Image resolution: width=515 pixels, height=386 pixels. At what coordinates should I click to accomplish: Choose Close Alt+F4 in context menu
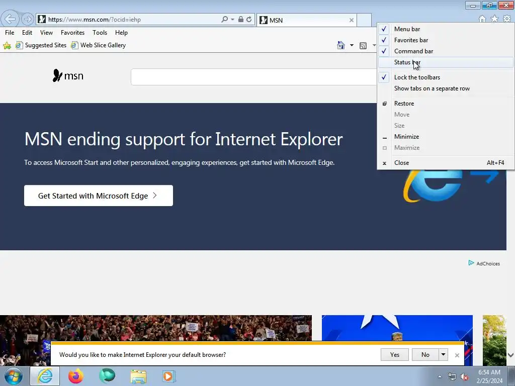pos(446,163)
